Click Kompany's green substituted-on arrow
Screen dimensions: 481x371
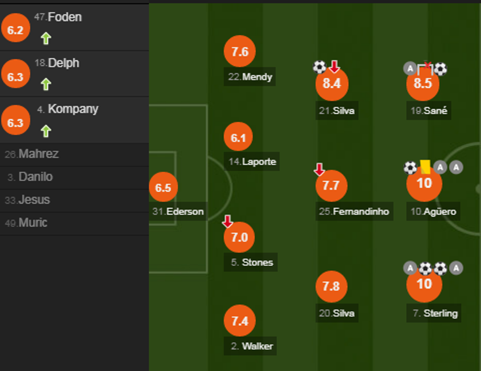(x=46, y=131)
